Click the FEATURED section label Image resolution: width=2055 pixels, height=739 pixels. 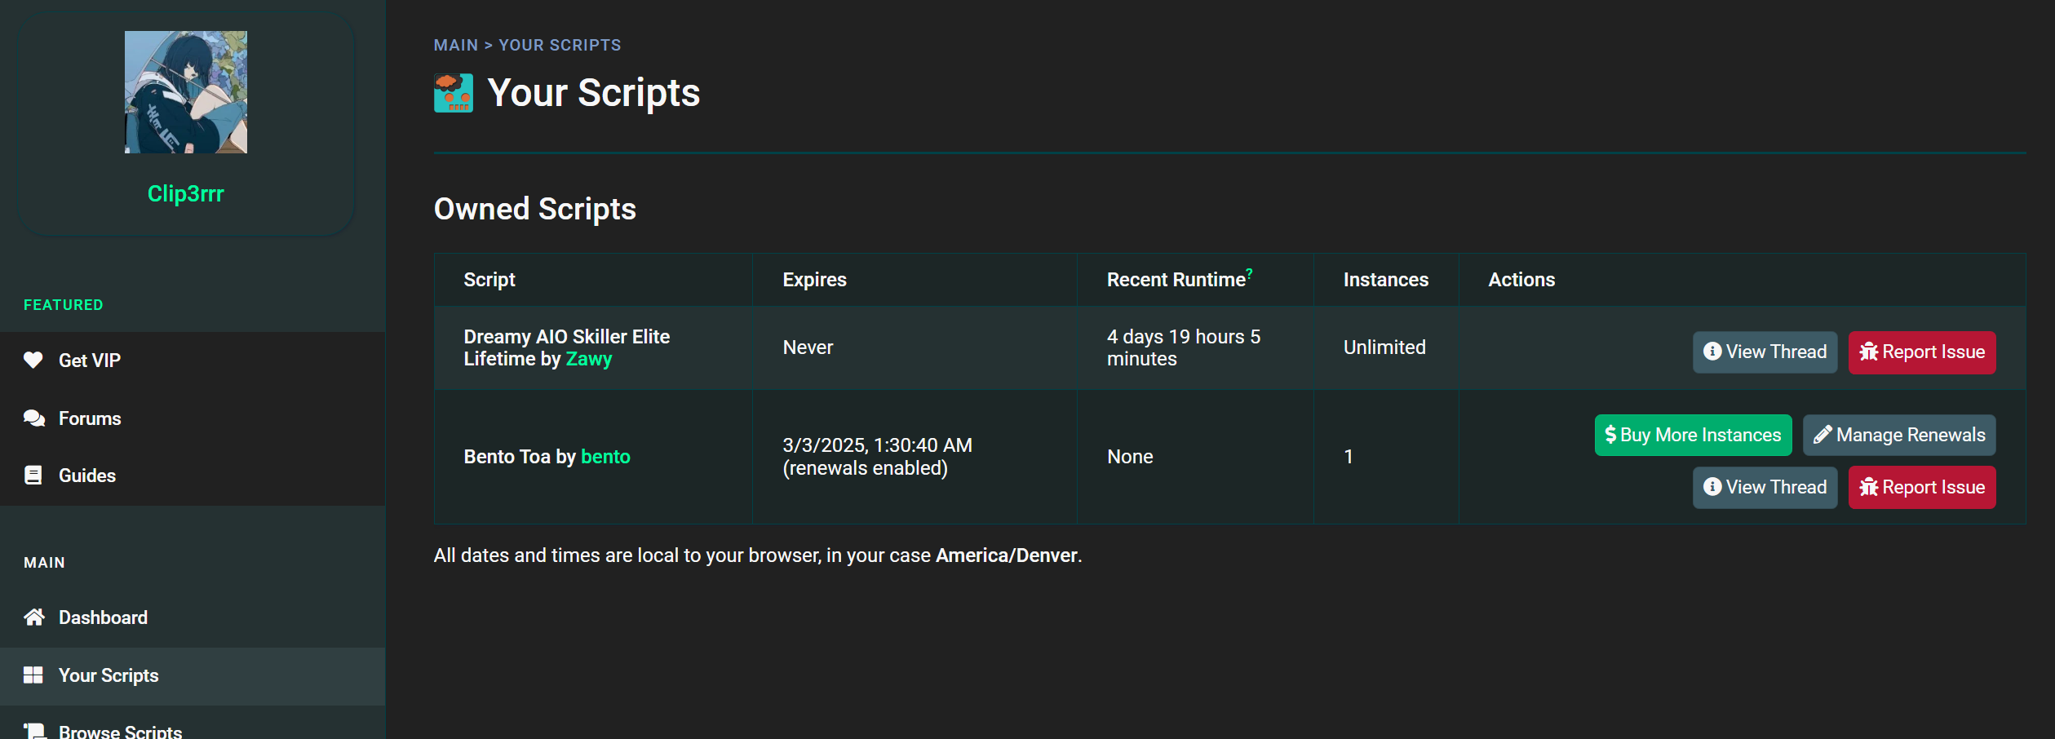point(64,305)
